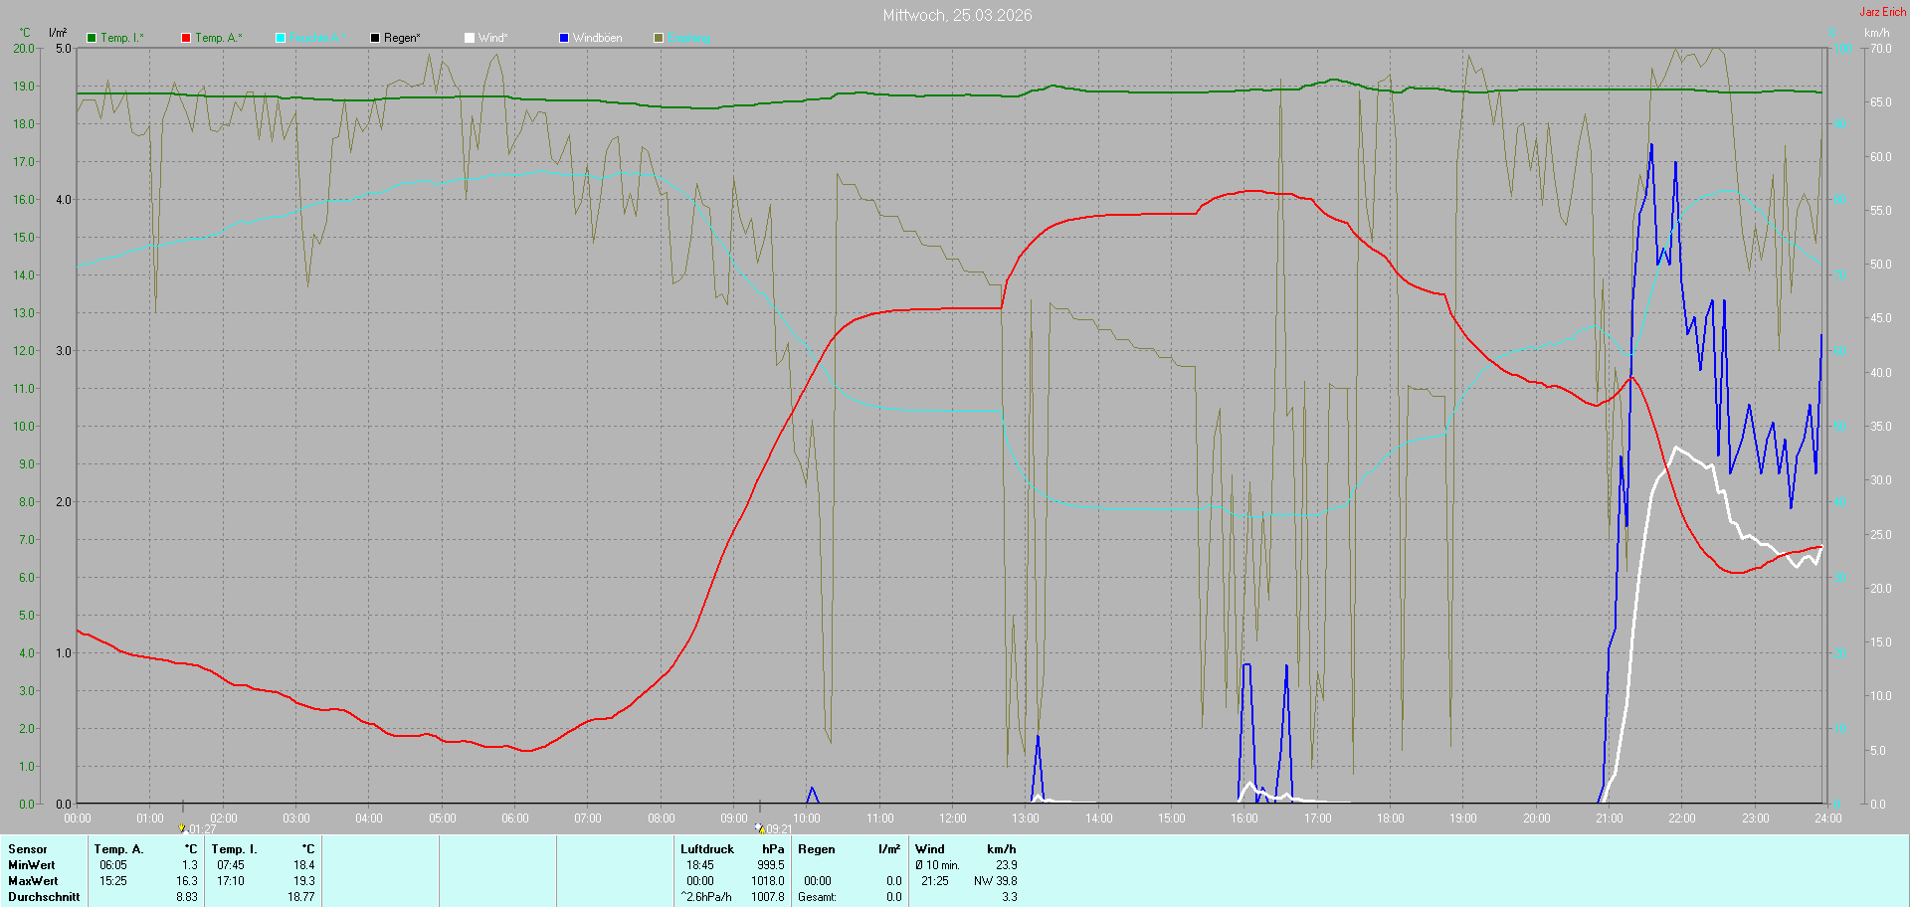Image resolution: width=1910 pixels, height=907 pixels.
Task: Select the 'Temp. A.*' legend label
Action: [x=219, y=38]
